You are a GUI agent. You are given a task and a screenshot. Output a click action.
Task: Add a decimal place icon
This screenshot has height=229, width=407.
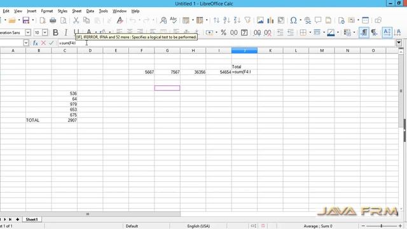[257, 32]
